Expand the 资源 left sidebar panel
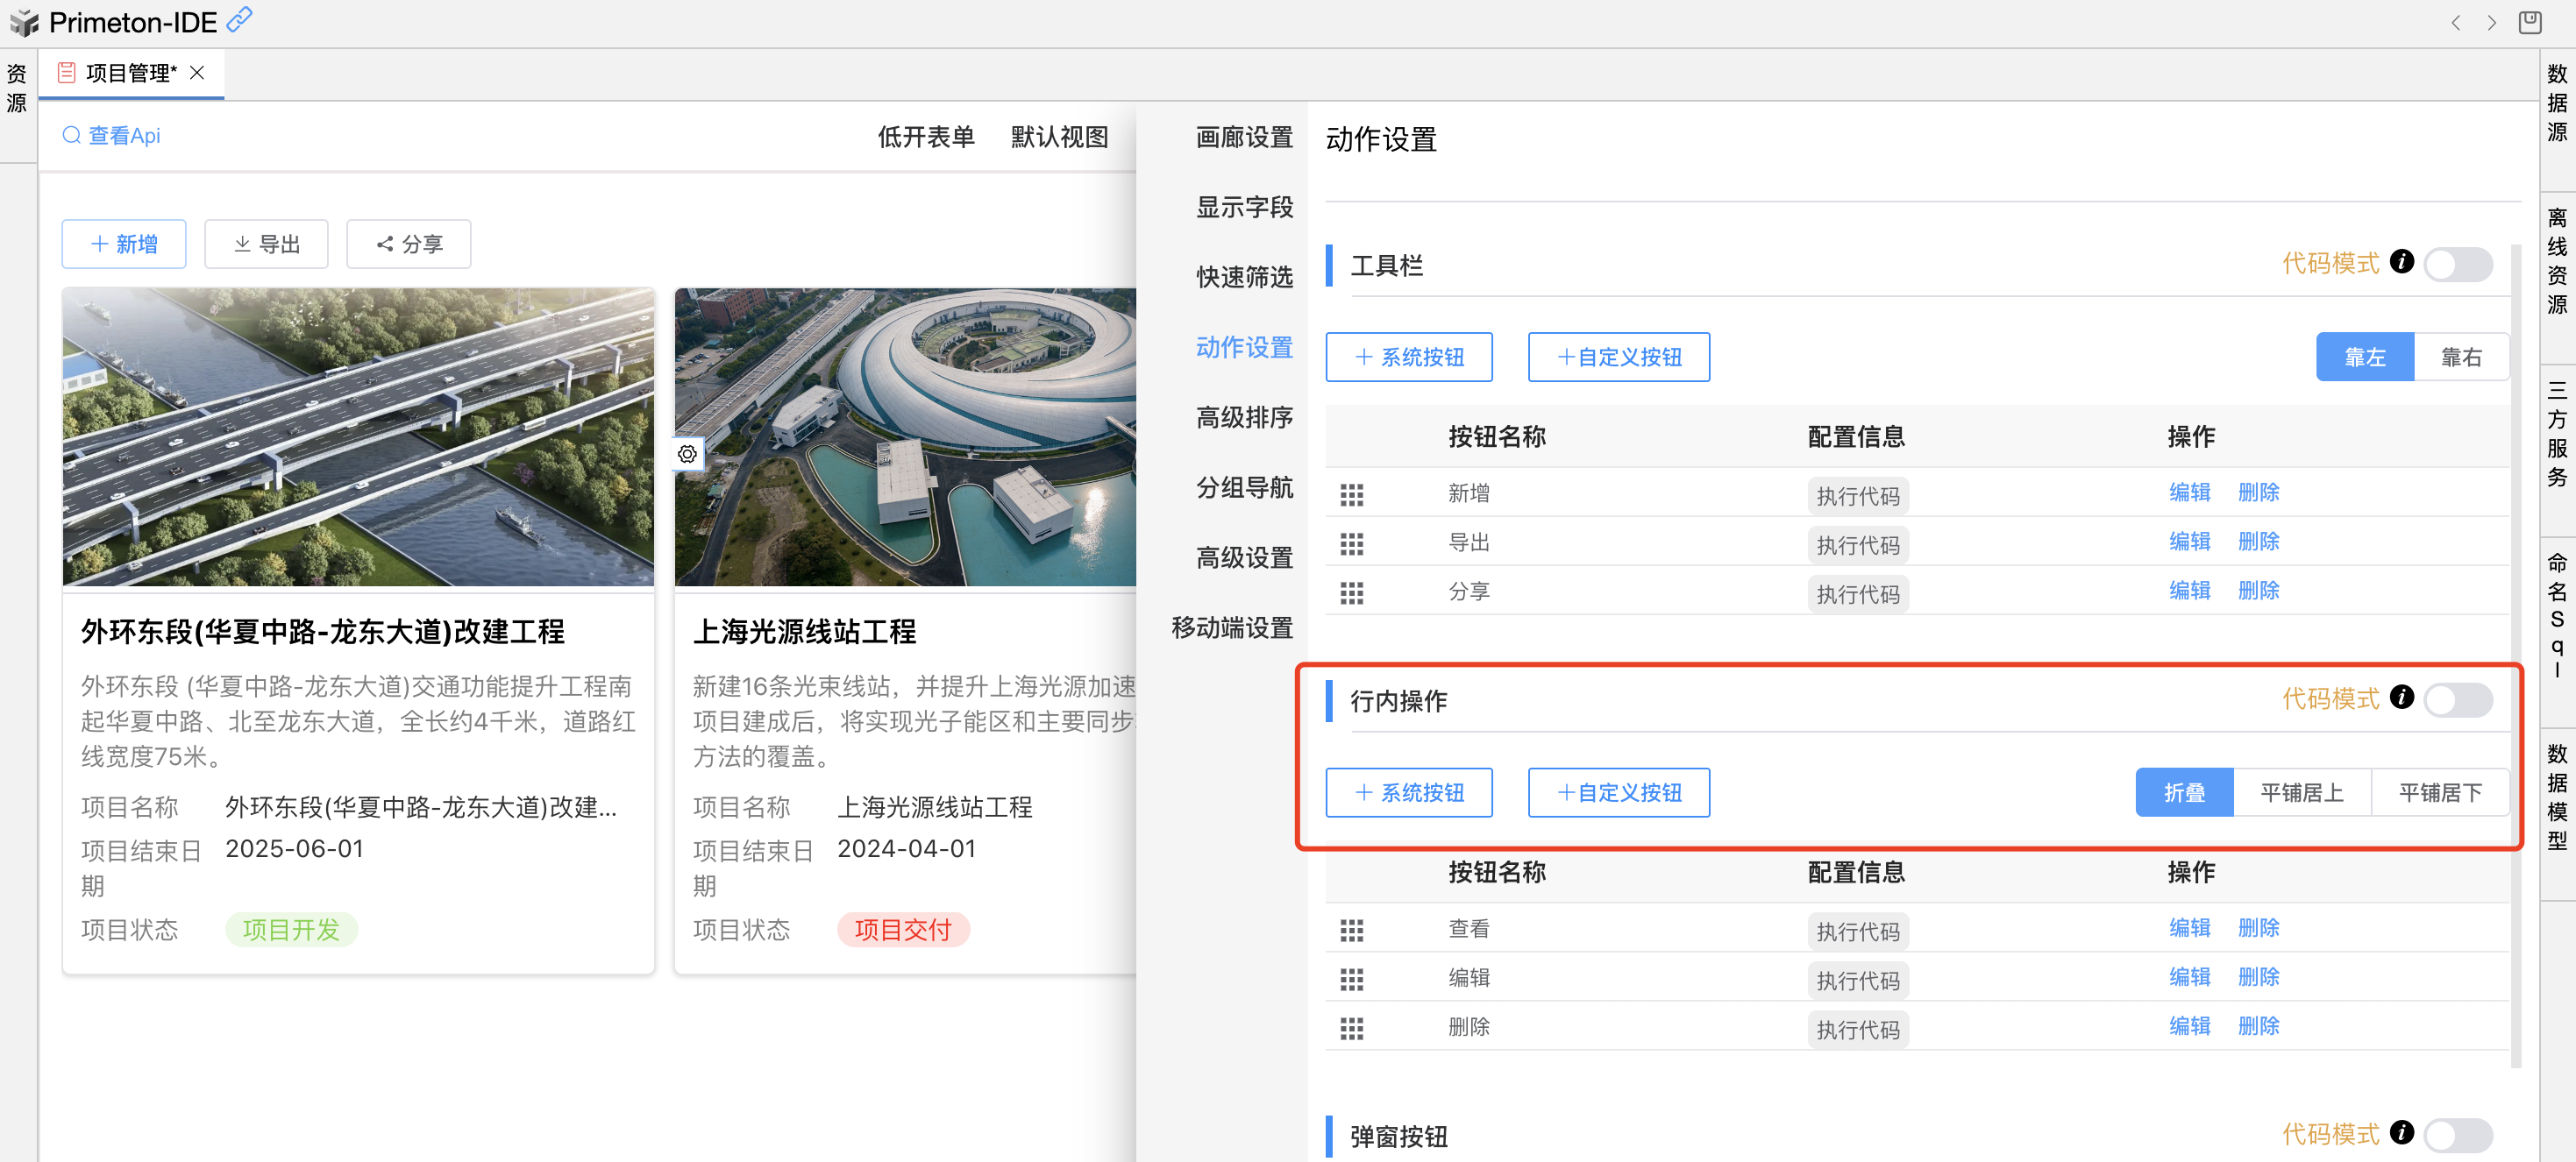 coord(17,88)
